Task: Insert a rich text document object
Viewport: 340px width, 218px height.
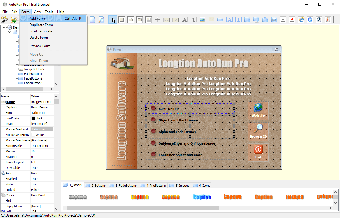Action: [292, 20]
